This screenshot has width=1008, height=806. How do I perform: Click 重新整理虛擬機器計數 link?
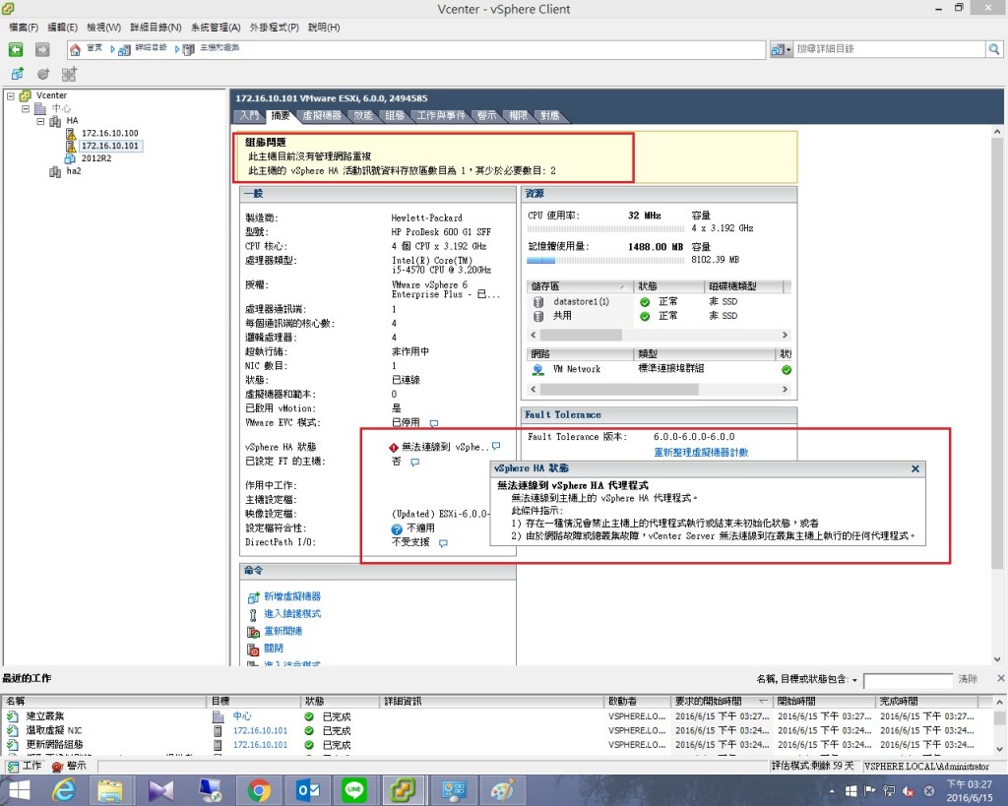701,453
